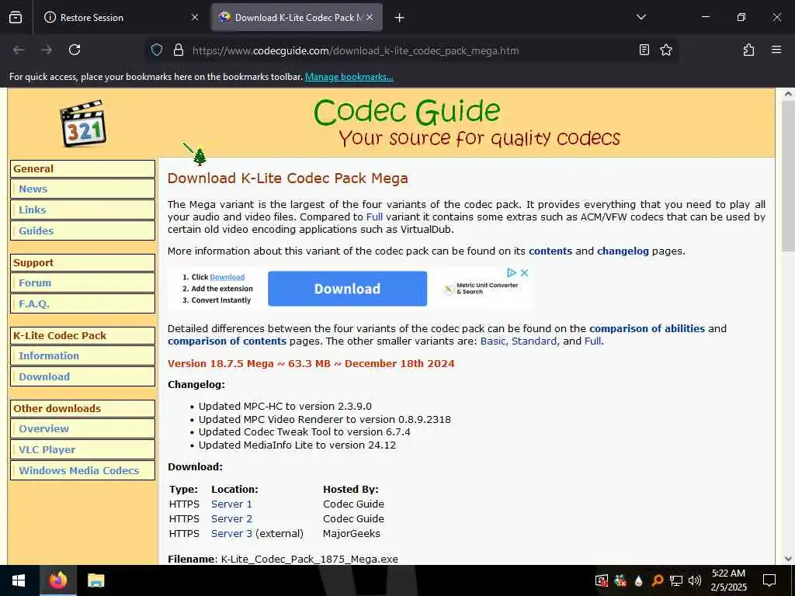Go back using the back arrow
The width and height of the screenshot is (795, 596).
click(x=19, y=50)
